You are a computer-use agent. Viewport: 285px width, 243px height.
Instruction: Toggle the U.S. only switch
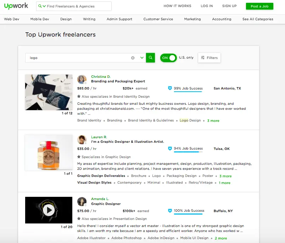(168, 58)
